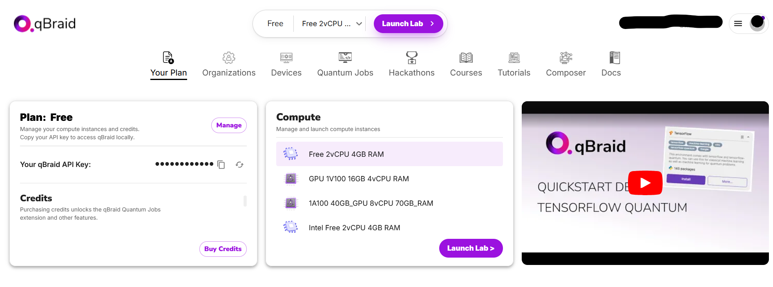Screen dimensions: 773x287
Task: Click the Hackathons trophy icon
Action: 412,58
